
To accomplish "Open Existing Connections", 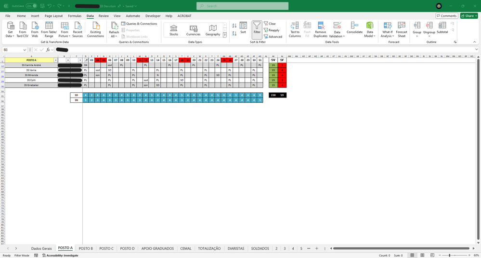I will coord(95,30).
